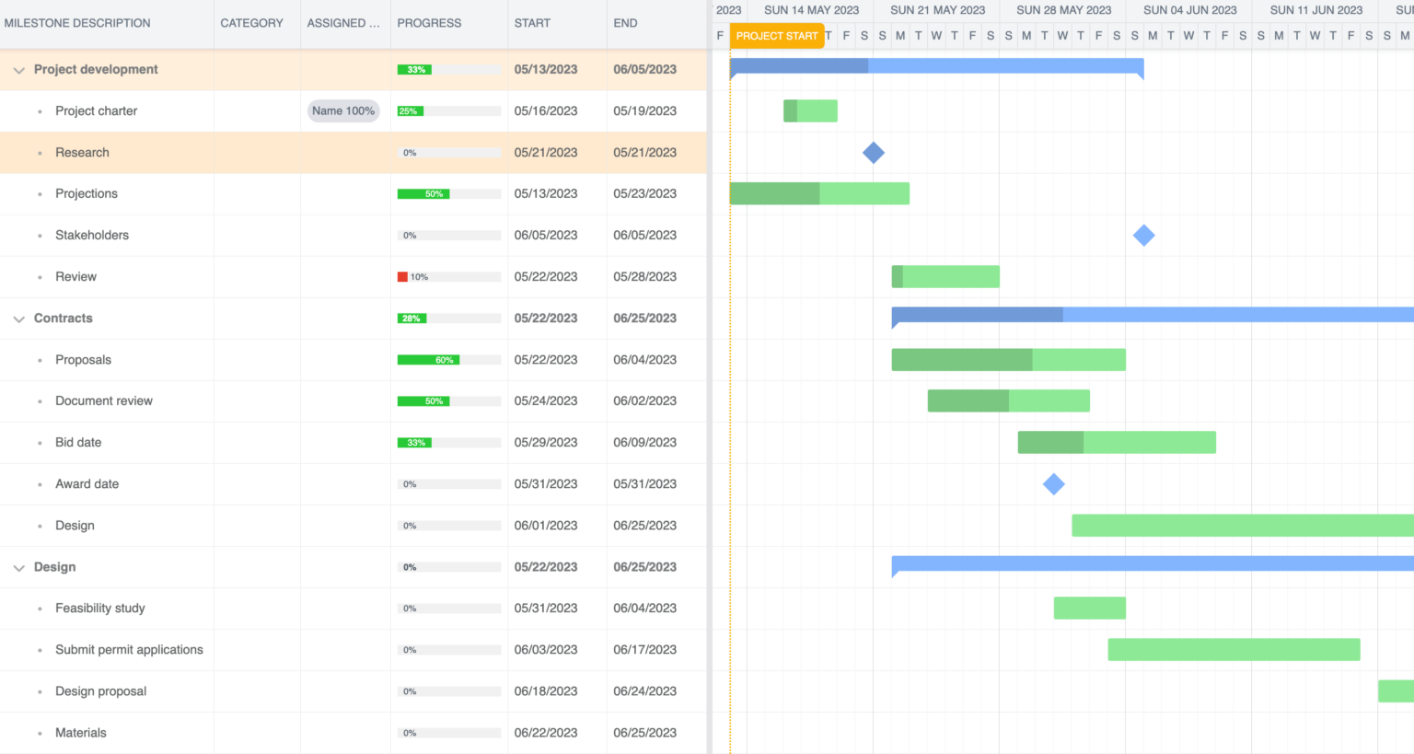Collapse the Project development group
The width and height of the screenshot is (1414, 754).
[18, 69]
